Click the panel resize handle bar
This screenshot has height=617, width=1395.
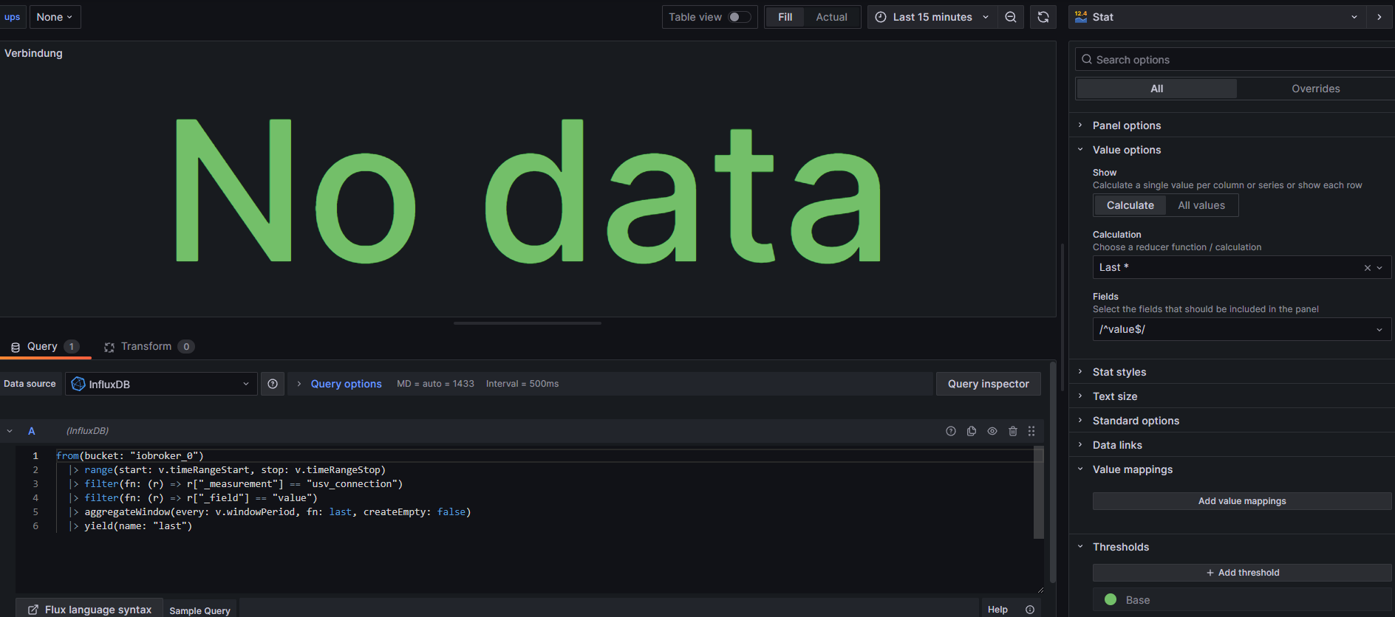(x=527, y=323)
